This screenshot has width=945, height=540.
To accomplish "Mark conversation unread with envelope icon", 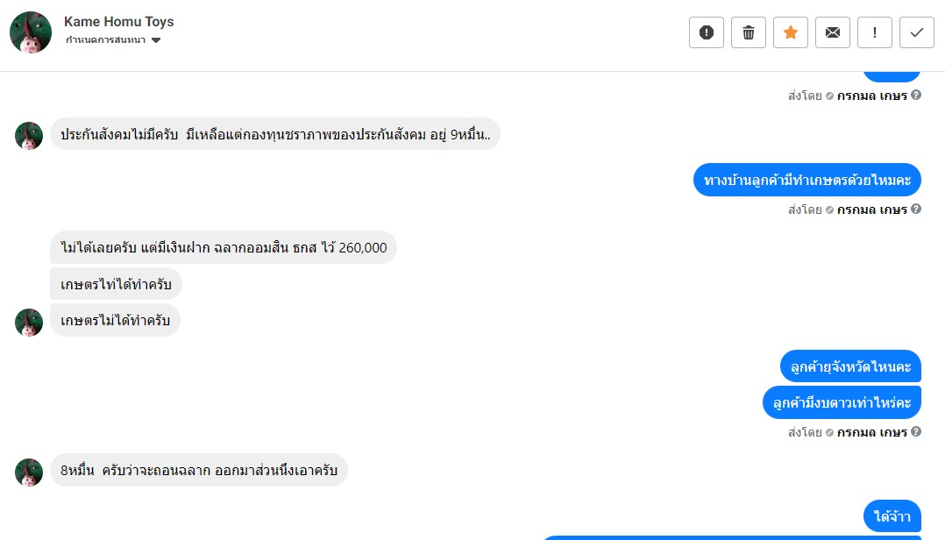I will click(833, 32).
